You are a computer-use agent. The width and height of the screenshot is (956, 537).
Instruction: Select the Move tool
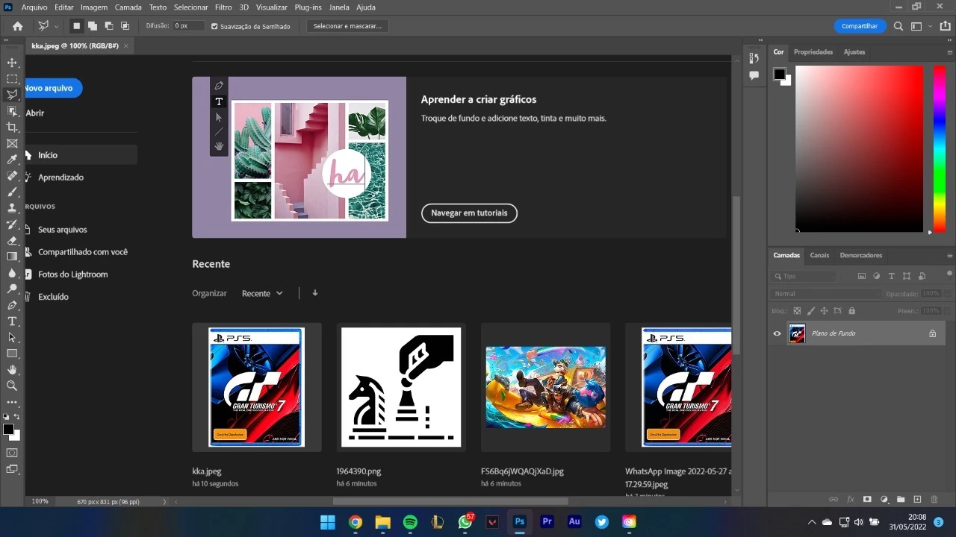(12, 63)
